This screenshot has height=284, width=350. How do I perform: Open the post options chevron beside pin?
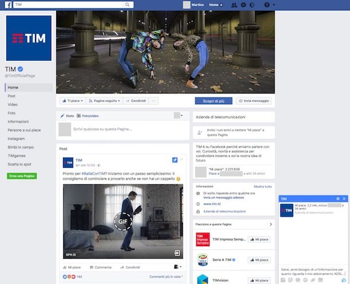pyautogui.click(x=181, y=160)
